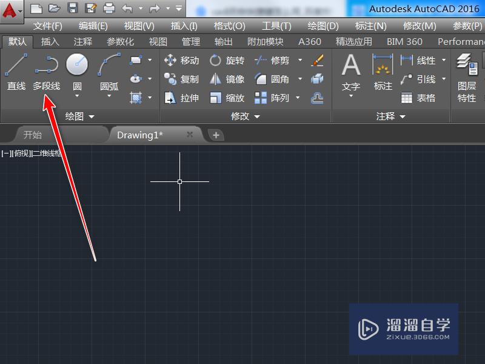This screenshot has width=485, height=364.
Task: Activate the Stretch (拉伸) tool
Action: click(x=181, y=98)
